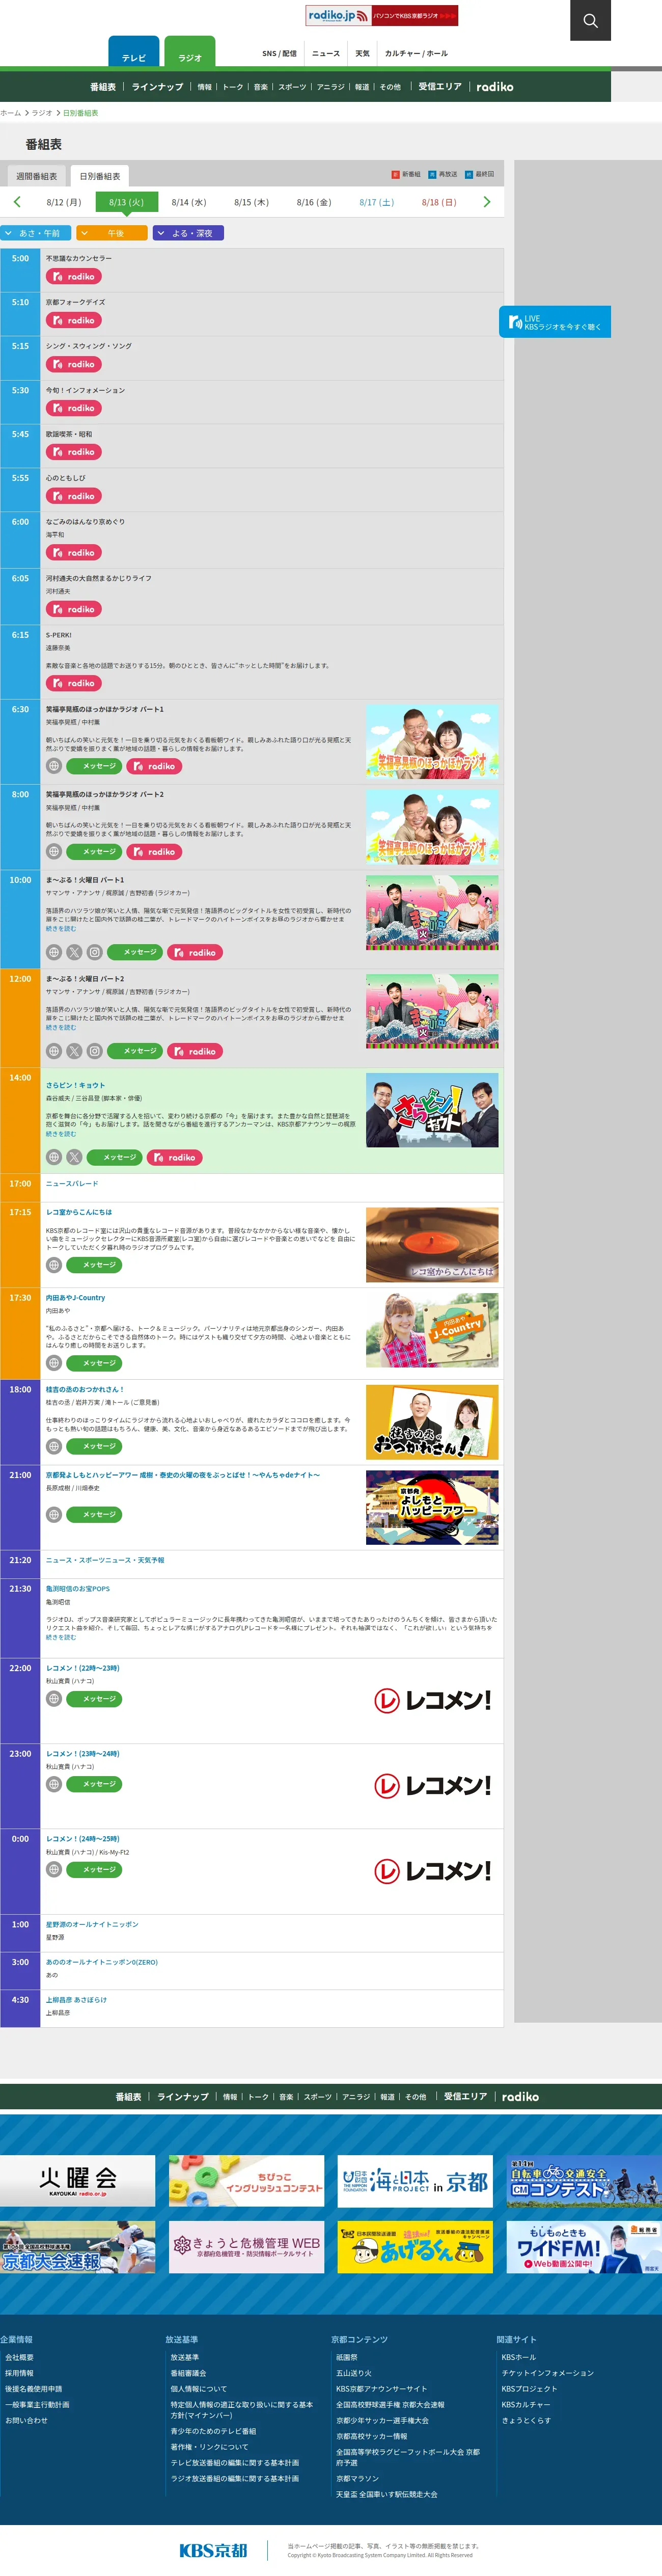The height and width of the screenshot is (2576, 662).
Task: Open Instagram icon for ま〜ぶる！火曜日 パート2
Action: 94,1051
